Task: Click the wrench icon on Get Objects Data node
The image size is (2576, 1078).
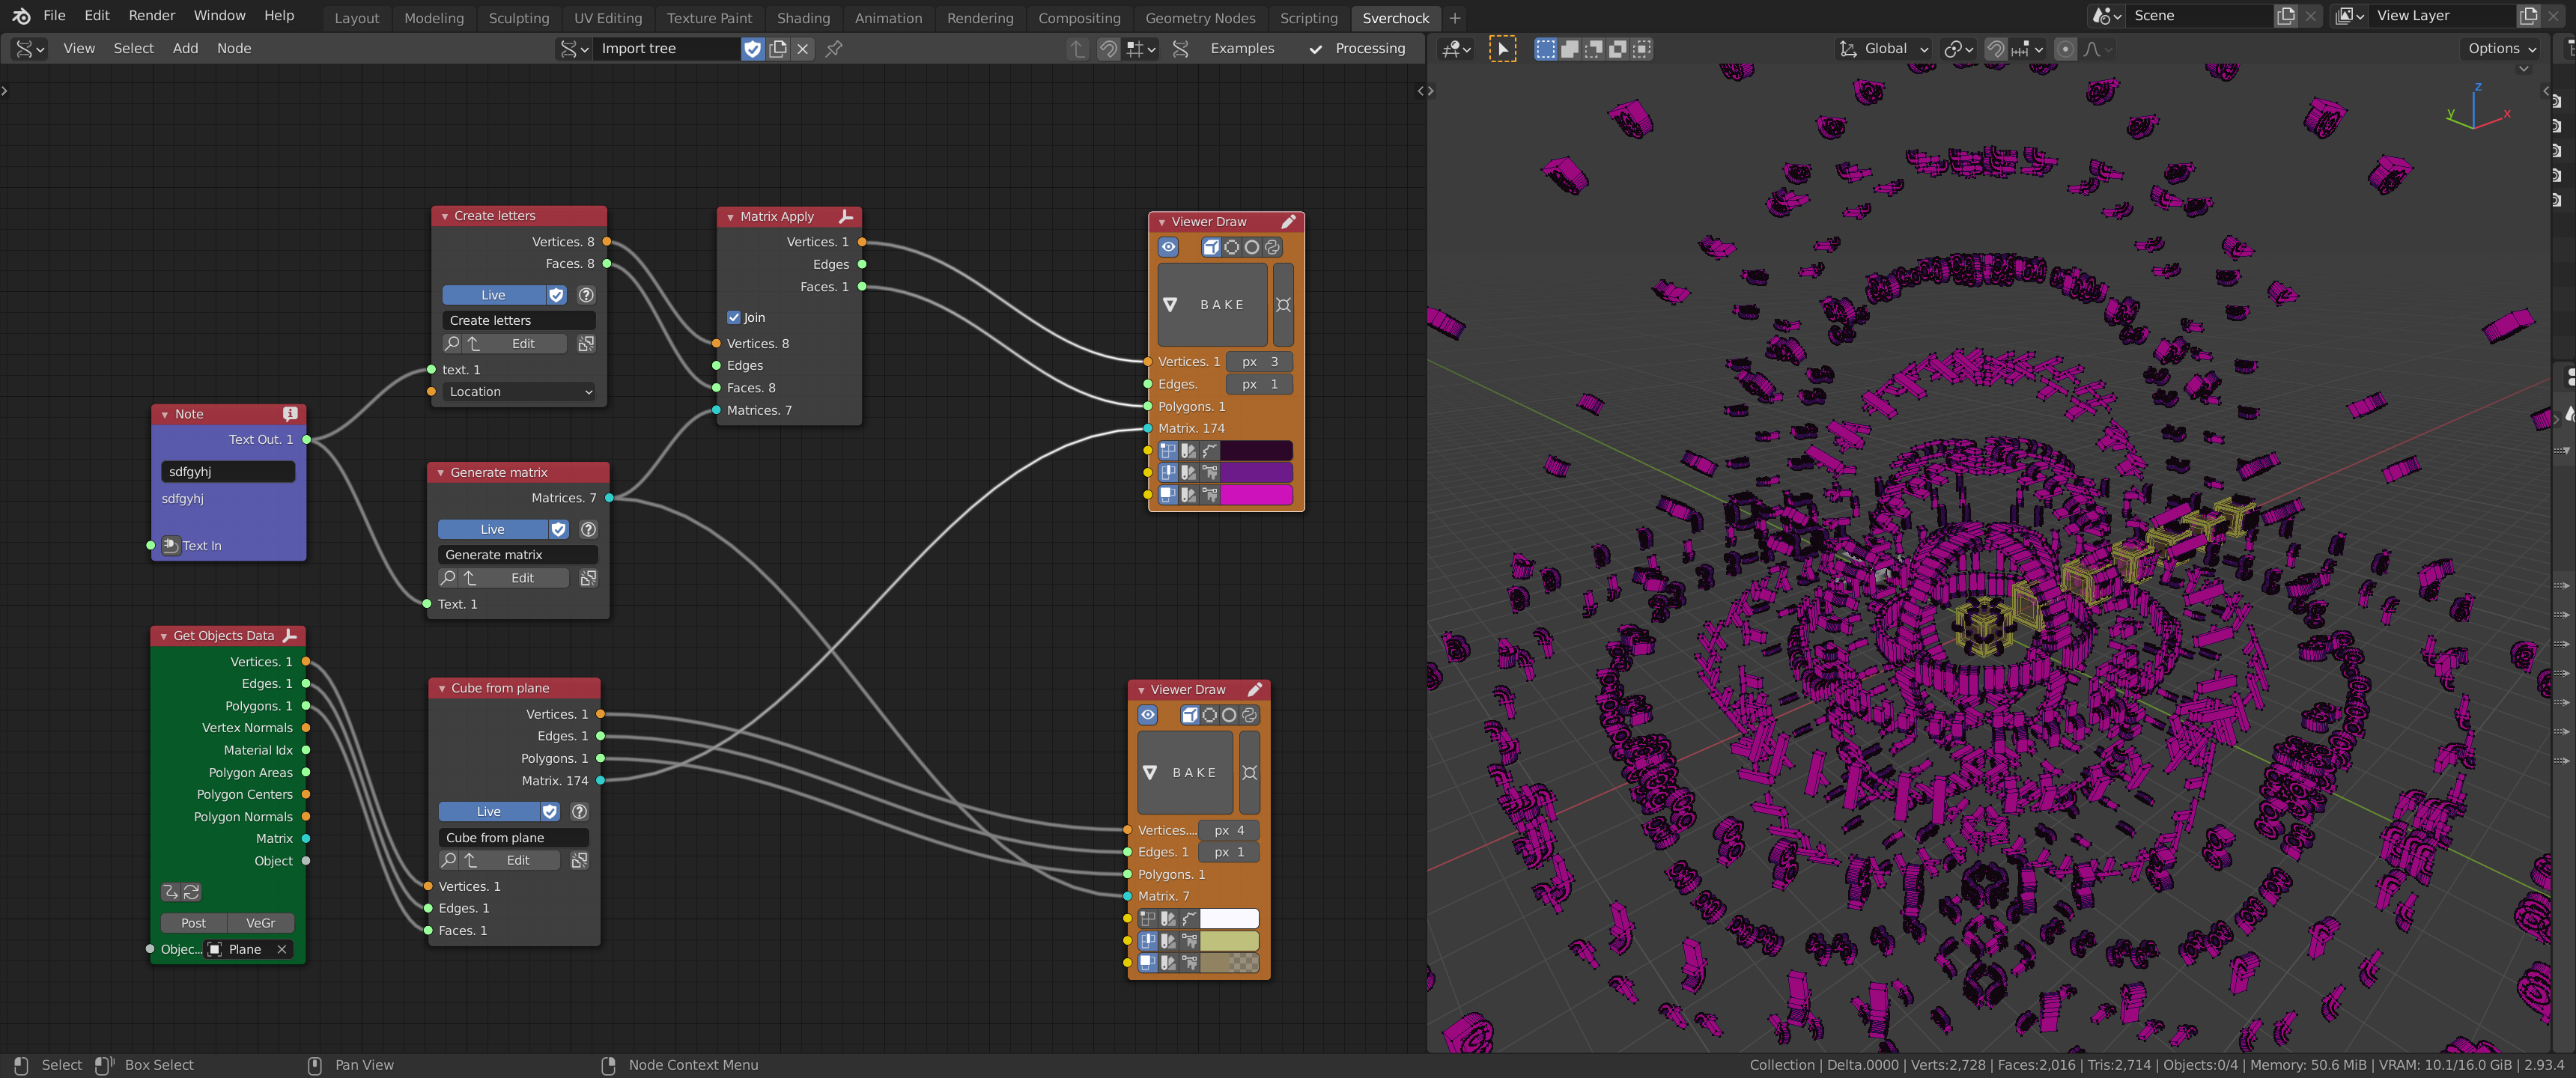Action: click(x=290, y=636)
